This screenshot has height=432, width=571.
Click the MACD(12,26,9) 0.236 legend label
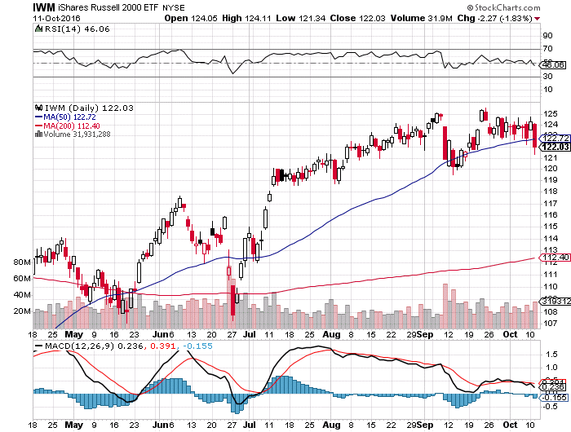94,346
